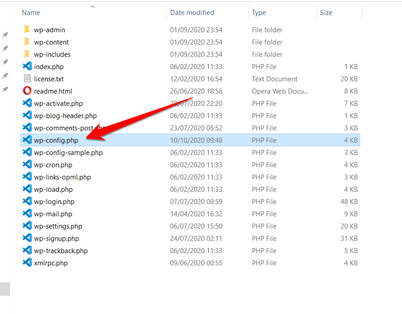Sort files by the Type column header
402x314 pixels.
259,13
